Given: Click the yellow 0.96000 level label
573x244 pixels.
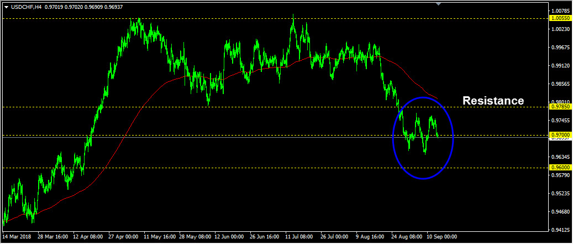Looking at the screenshot, I should point(560,168).
